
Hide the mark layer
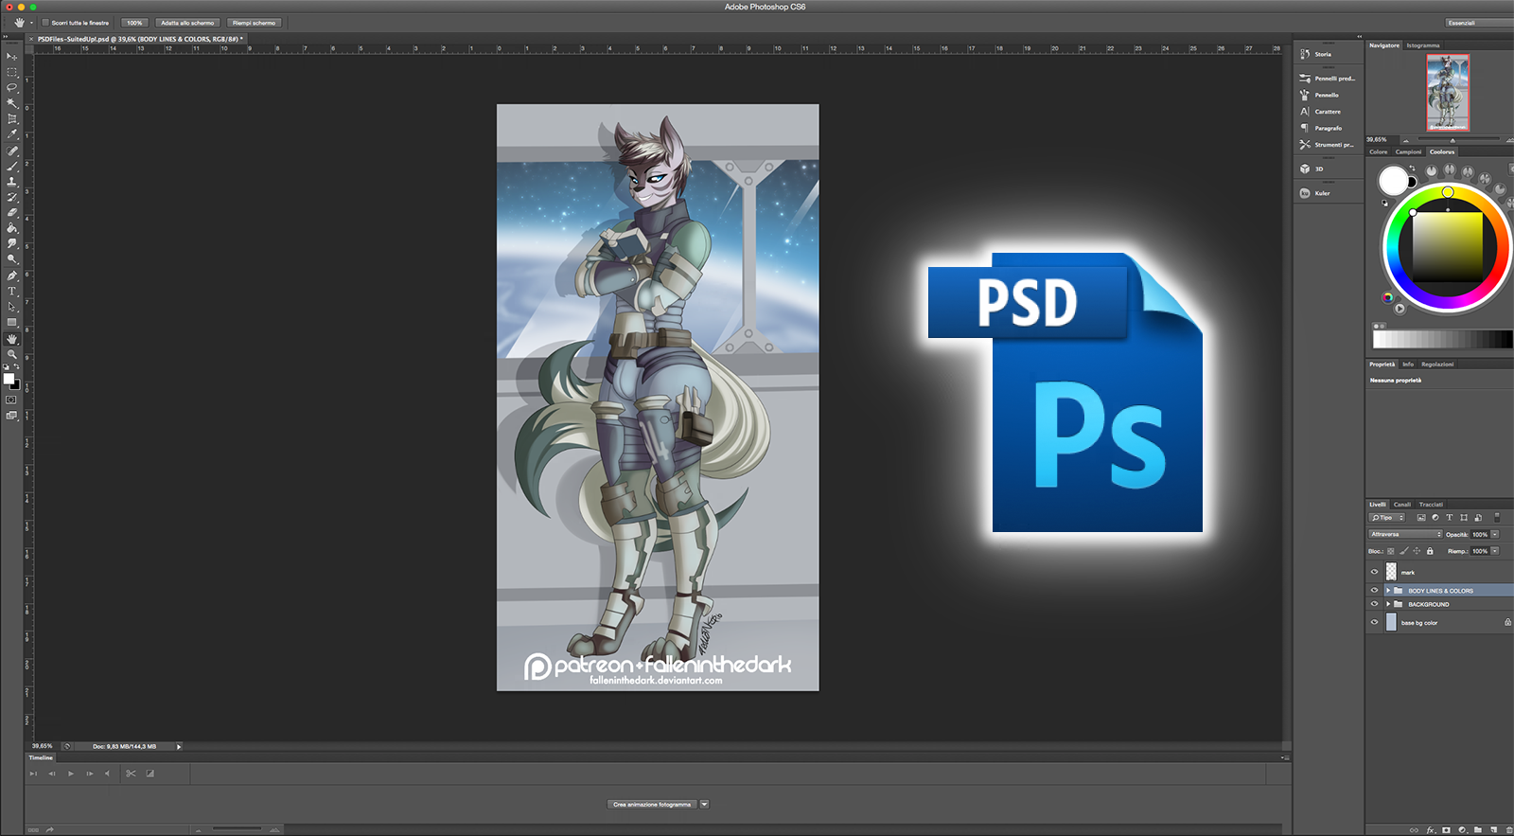[x=1374, y=572]
